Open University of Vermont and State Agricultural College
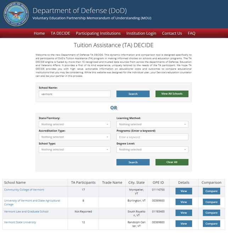Viewport: 228px width, 236px height. 32,202
